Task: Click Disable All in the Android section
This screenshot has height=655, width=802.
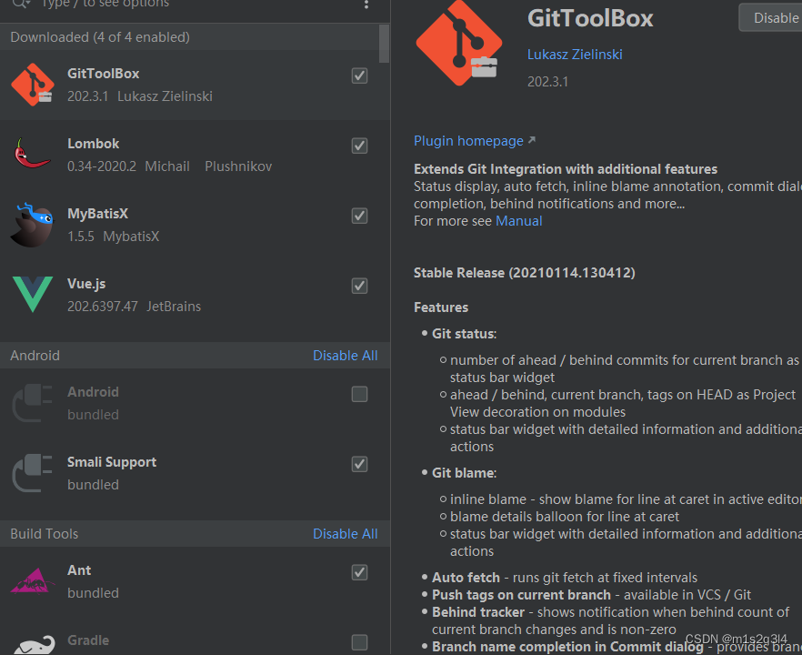Action: 346,355
